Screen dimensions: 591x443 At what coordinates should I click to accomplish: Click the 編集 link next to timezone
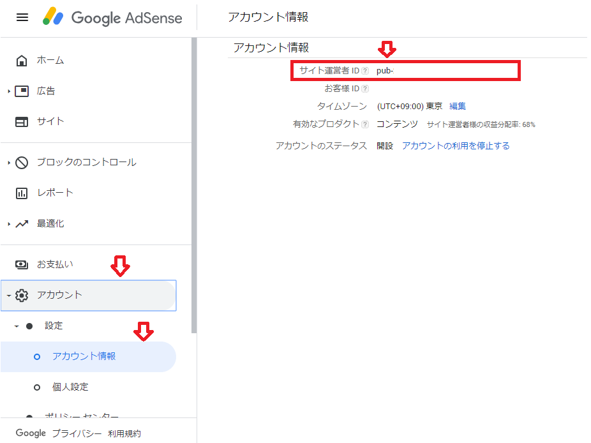458,106
